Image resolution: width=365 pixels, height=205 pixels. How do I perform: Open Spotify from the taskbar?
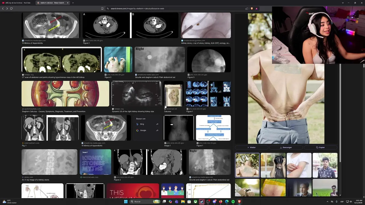(x=233, y=202)
